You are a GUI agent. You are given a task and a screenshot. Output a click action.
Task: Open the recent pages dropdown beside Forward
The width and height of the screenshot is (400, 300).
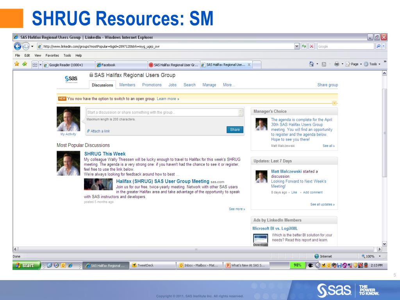tap(32, 46)
